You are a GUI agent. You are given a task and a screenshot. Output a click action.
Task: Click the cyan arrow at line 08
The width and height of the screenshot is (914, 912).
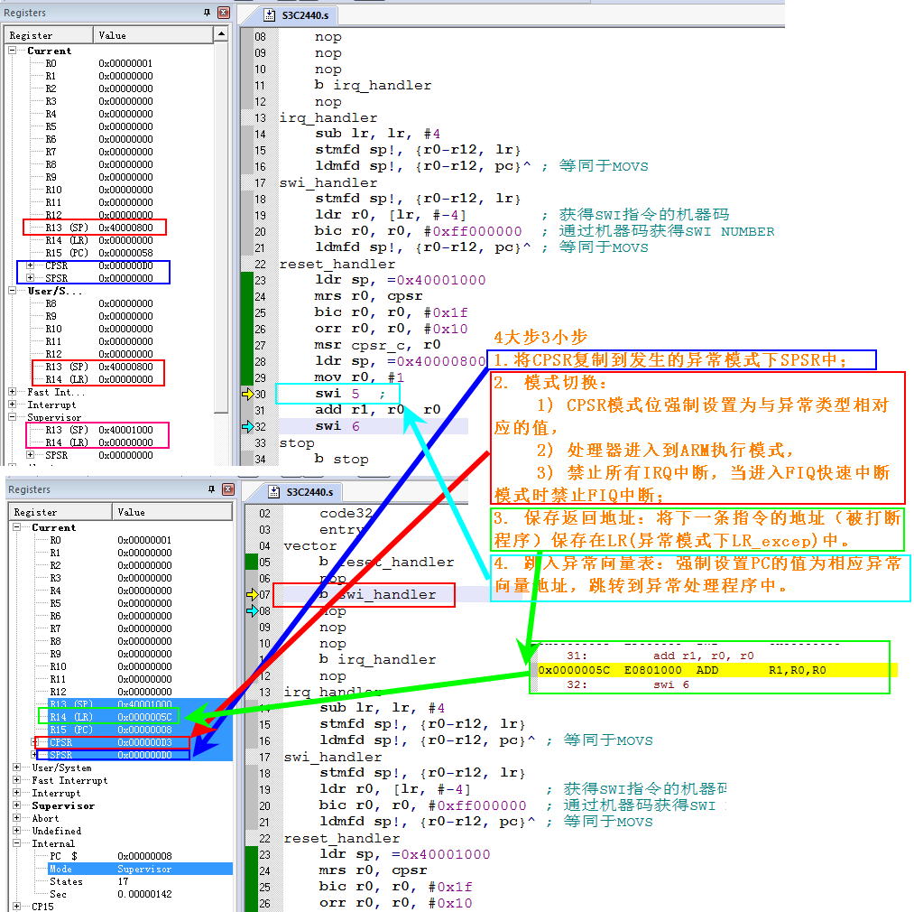click(x=253, y=611)
